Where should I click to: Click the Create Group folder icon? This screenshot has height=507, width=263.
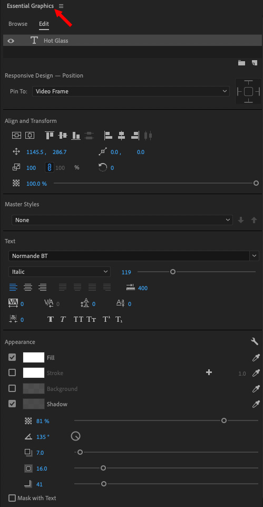click(x=242, y=63)
